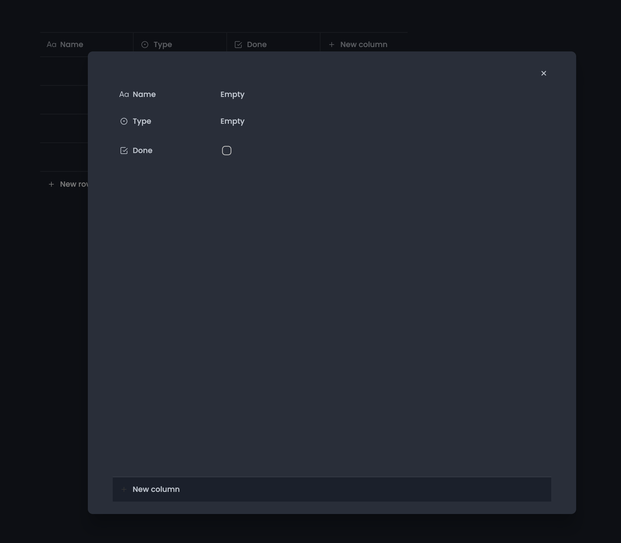This screenshot has height=543, width=621.
Task: Click the Aa icon in Name column header
Action: tap(52, 44)
